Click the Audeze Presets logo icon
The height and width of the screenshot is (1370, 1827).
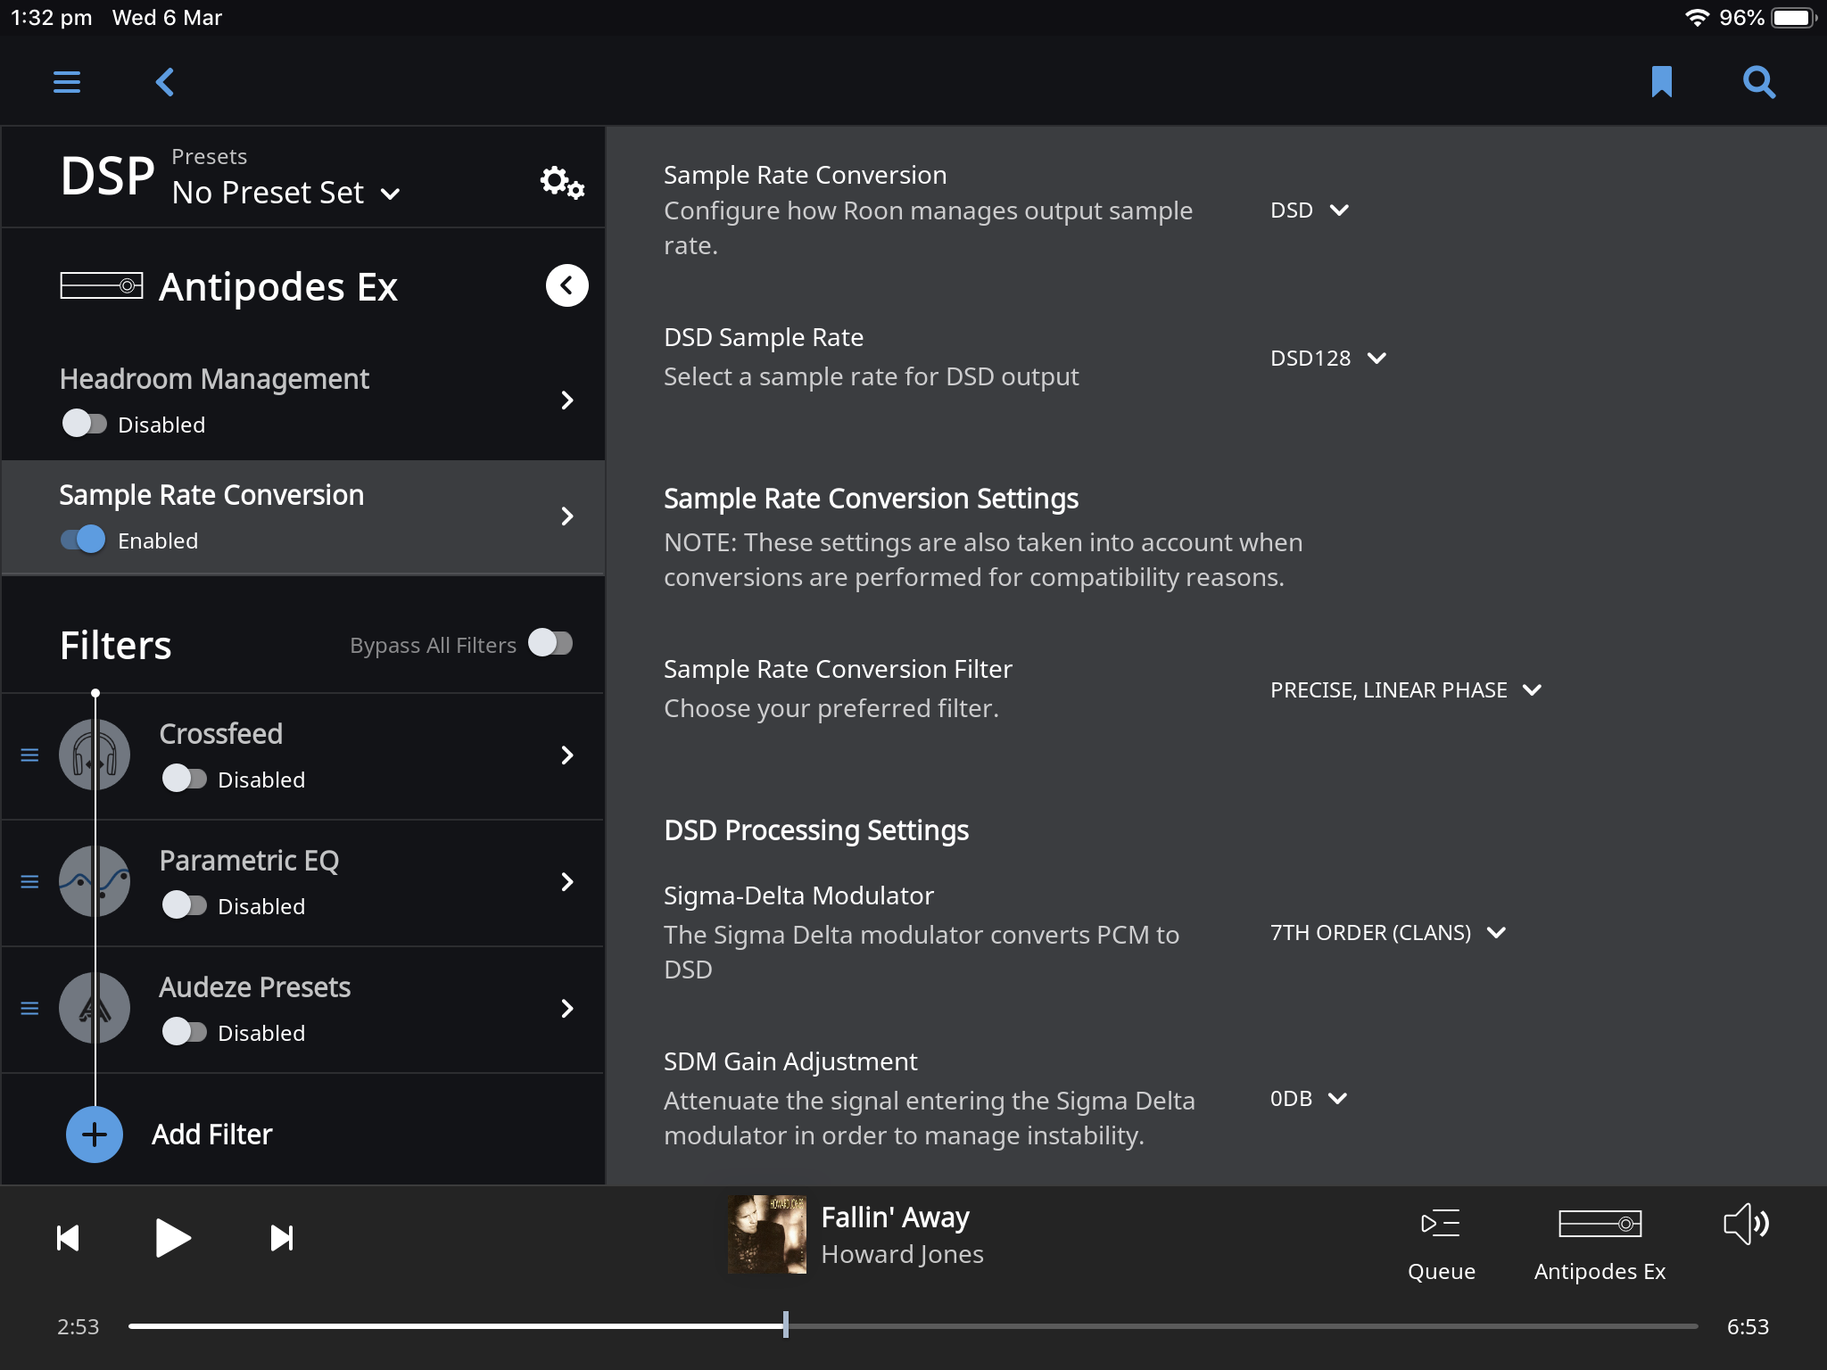[95, 1008]
